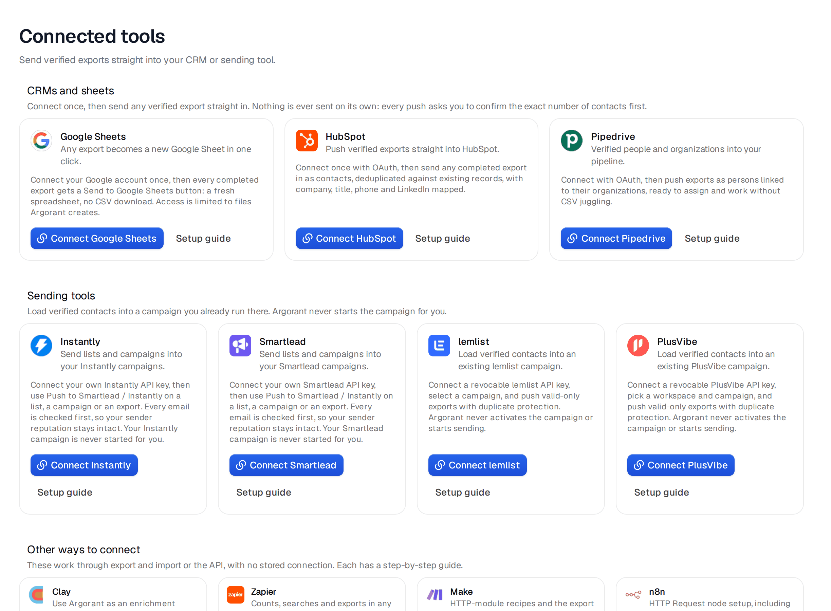Screen dimensions: 831x611
Task: Select the Make card title
Action: (x=462, y=592)
